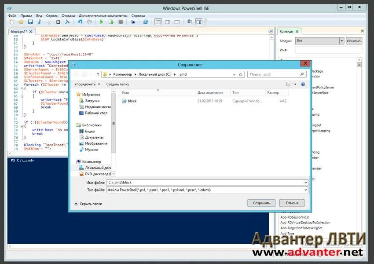Open the Справка menu

click(138, 15)
